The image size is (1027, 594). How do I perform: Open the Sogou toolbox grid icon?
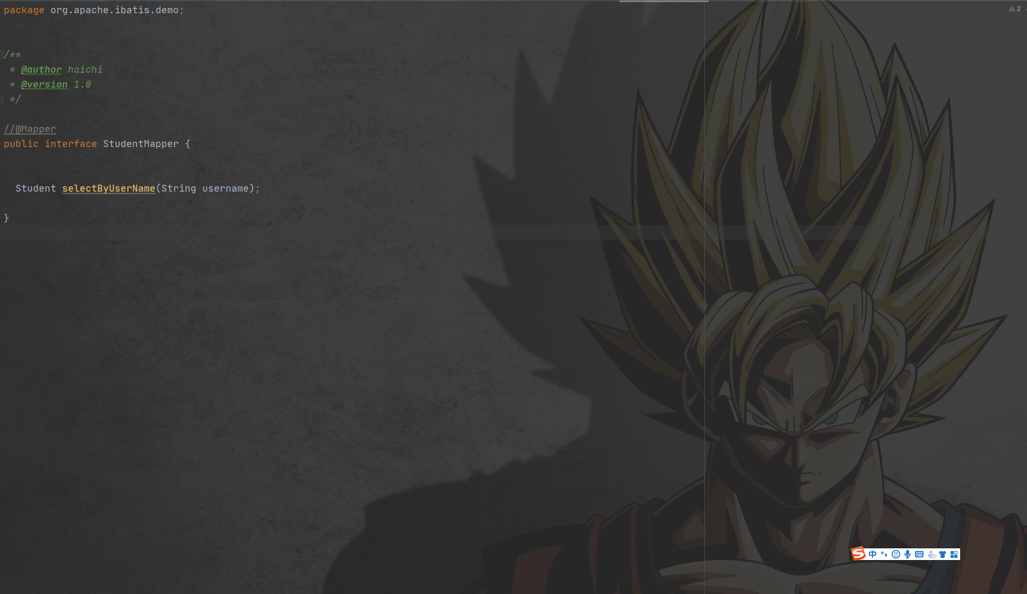pyautogui.click(x=954, y=554)
